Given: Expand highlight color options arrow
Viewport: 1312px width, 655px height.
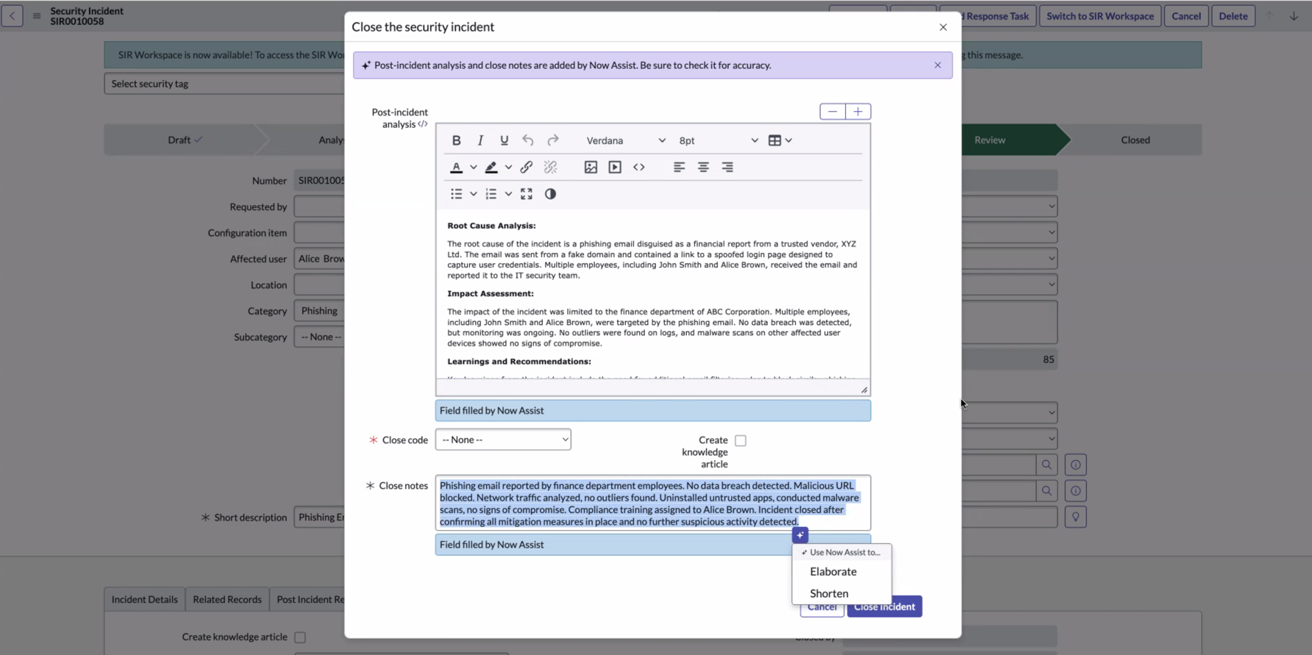Looking at the screenshot, I should pyautogui.click(x=508, y=168).
